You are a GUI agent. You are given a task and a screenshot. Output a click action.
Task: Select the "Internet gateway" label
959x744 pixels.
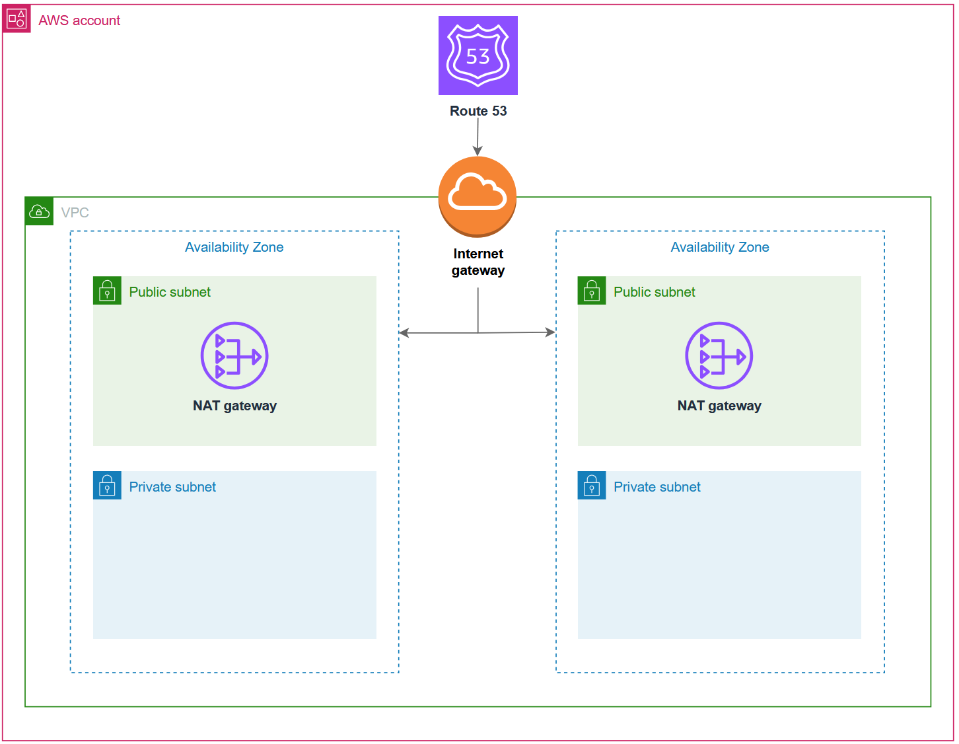click(478, 262)
